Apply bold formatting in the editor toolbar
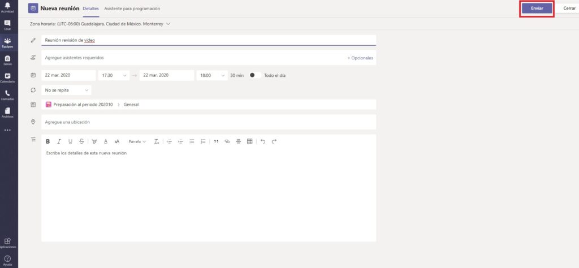579x268 pixels. click(48, 141)
